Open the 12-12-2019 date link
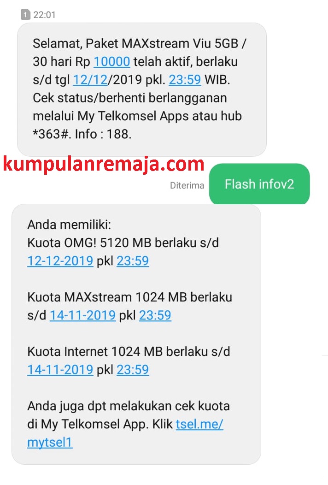Image resolution: width=328 pixels, height=485 pixels. [x=60, y=261]
